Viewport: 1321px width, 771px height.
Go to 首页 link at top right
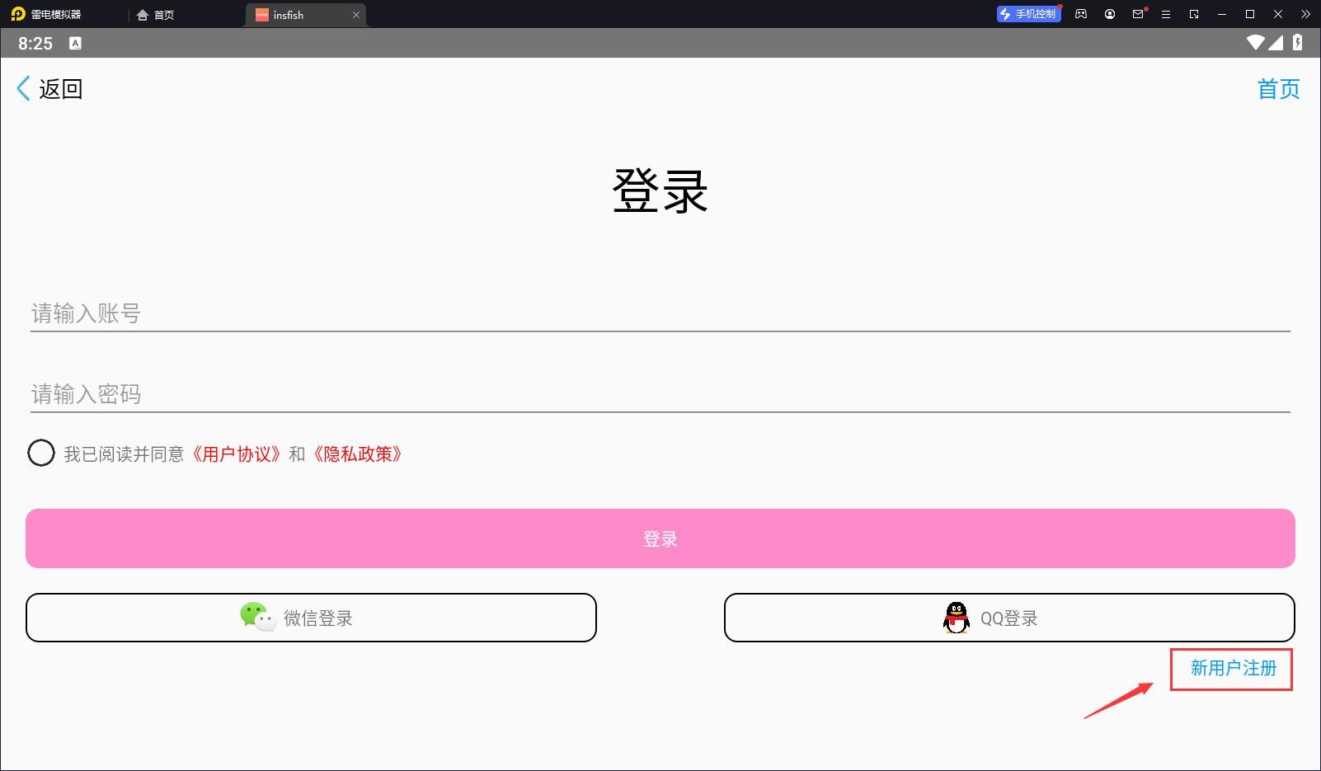[1278, 89]
